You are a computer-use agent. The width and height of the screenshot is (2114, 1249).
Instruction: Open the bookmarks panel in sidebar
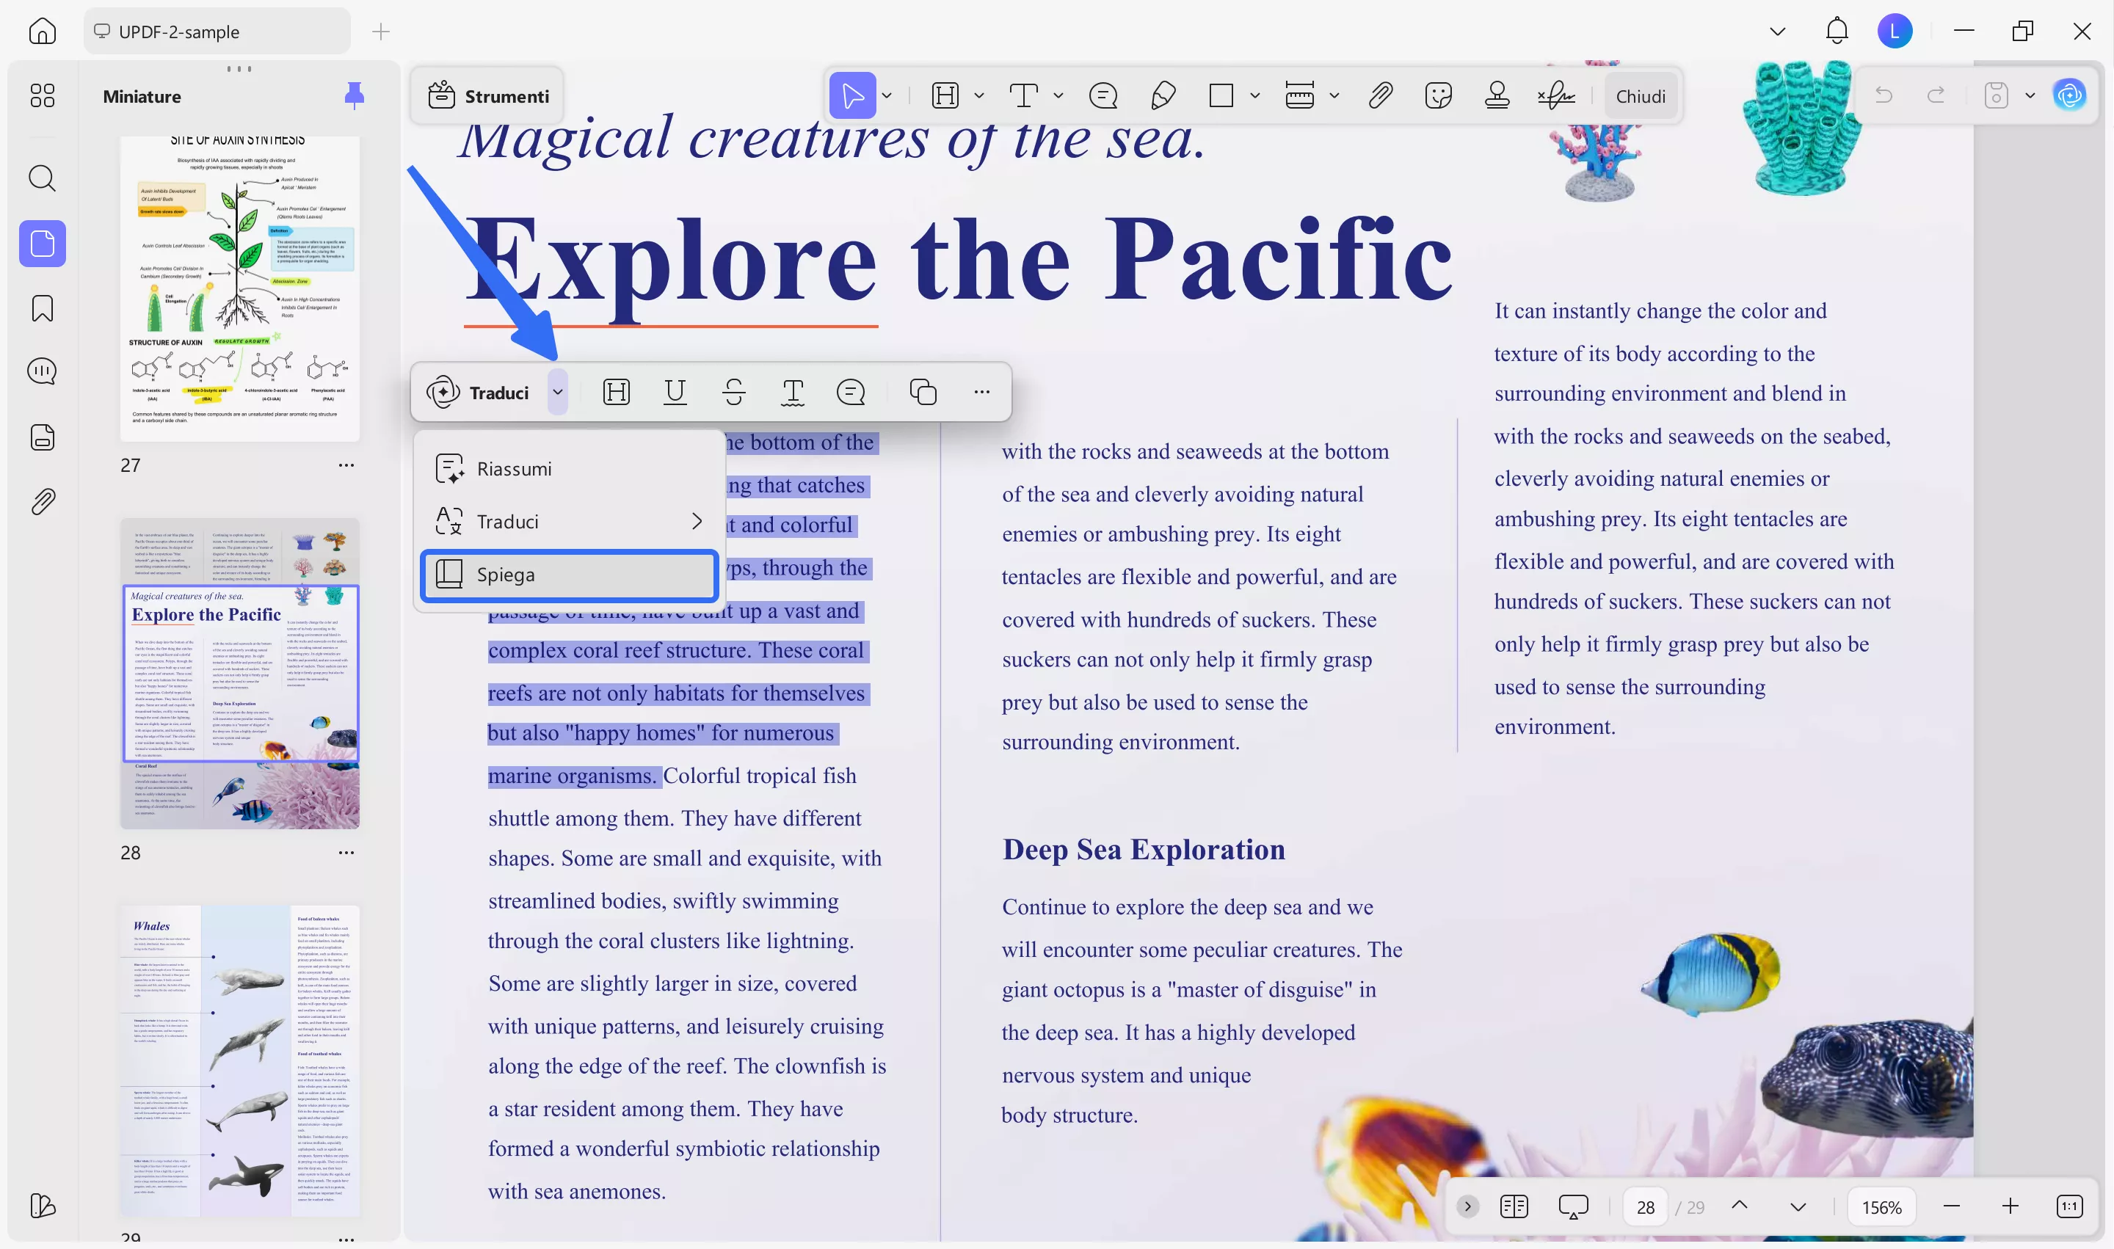(42, 308)
